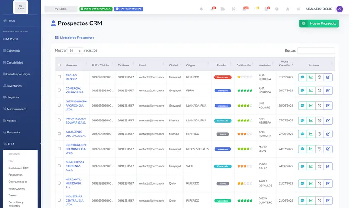Open the chart icon for DISTRIBUIDORA PACIFICO
This screenshot has height=208, width=349.
pos(311,106)
